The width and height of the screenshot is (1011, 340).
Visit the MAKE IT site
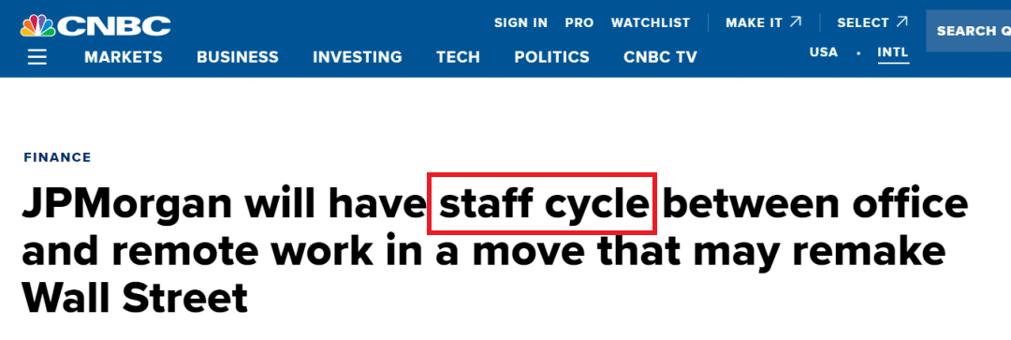tap(754, 22)
